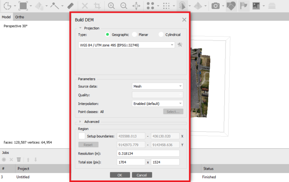The height and width of the screenshot is (182, 289).
Task: Select the Geographic projection type
Action: tap(108, 35)
